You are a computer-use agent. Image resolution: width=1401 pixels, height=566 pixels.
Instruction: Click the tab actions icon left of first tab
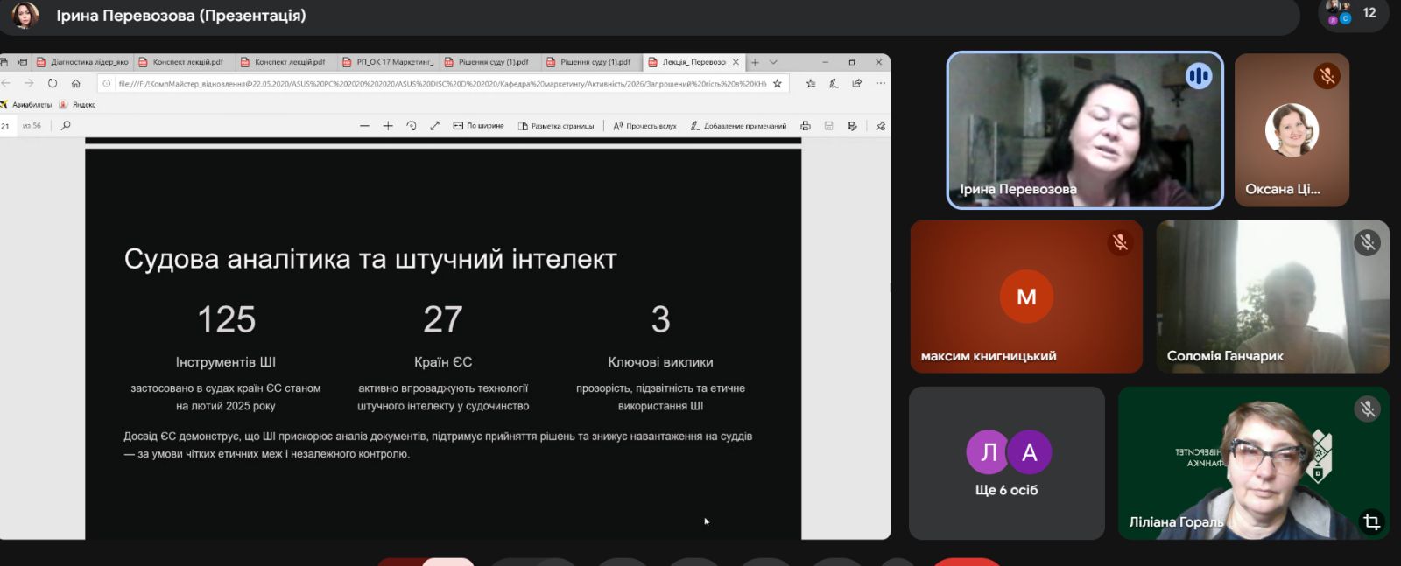point(22,62)
